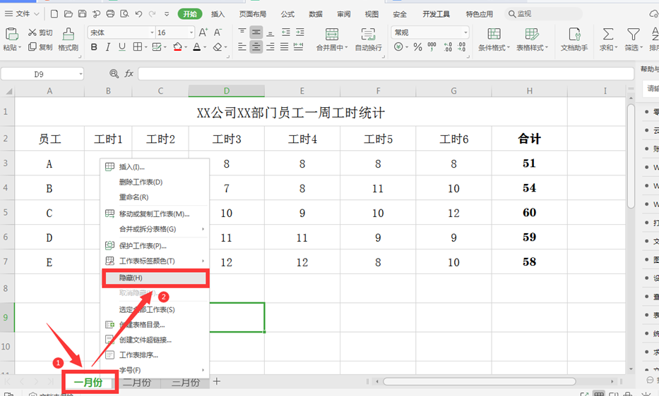Switch to the 公式 ribbon tab
Viewport: 659px width, 396px height.
click(x=287, y=14)
